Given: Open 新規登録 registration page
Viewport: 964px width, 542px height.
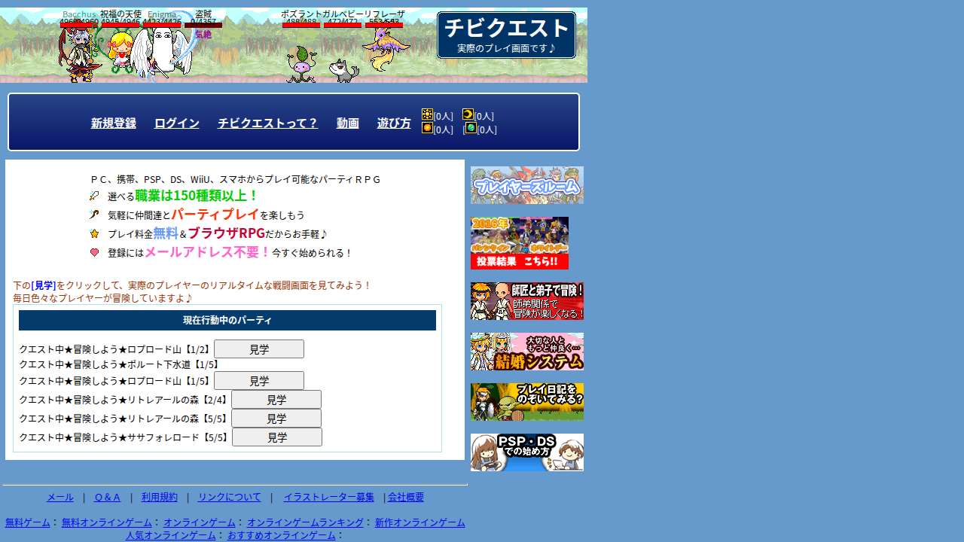Looking at the screenshot, I should coord(114,123).
